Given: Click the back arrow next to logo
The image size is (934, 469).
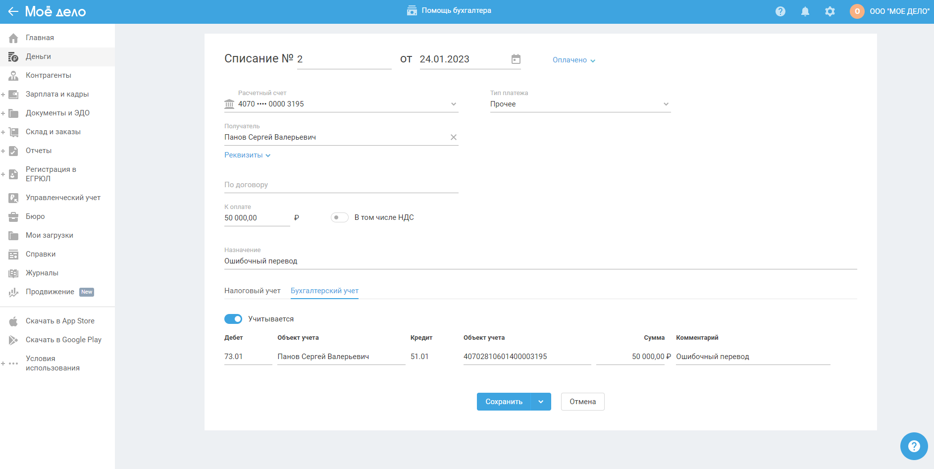Looking at the screenshot, I should coord(13,11).
